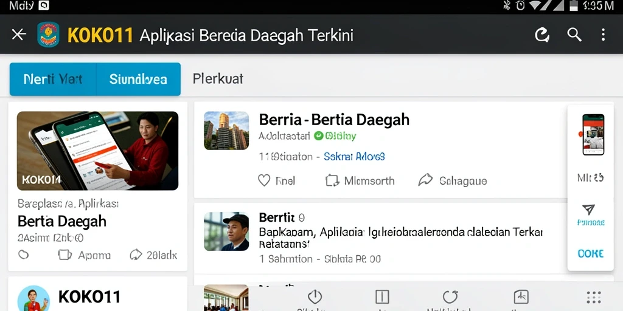Image resolution: width=623 pixels, height=311 pixels.
Task: Follow the blue 'Sokrai Adoe3' link
Action: (355, 157)
